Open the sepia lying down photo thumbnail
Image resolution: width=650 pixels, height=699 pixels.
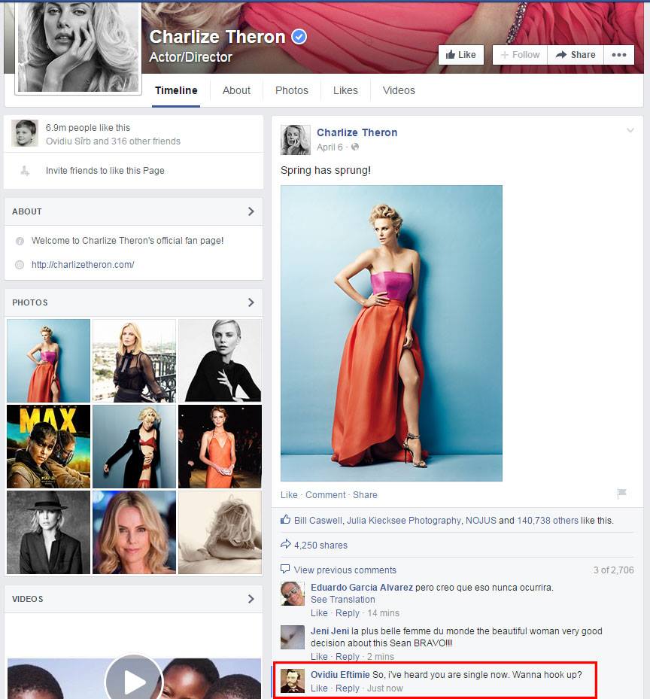click(x=220, y=532)
